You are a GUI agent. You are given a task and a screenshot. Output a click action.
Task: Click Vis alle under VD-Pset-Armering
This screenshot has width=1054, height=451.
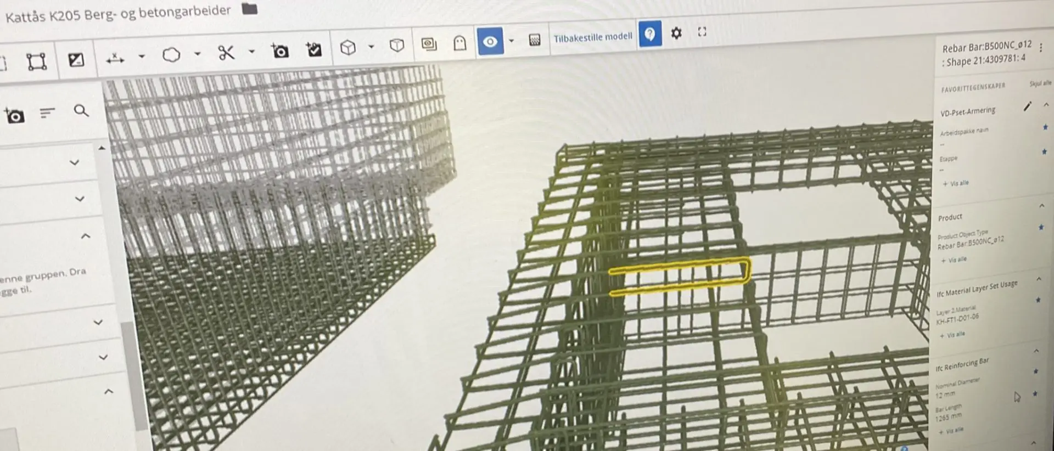(x=956, y=183)
